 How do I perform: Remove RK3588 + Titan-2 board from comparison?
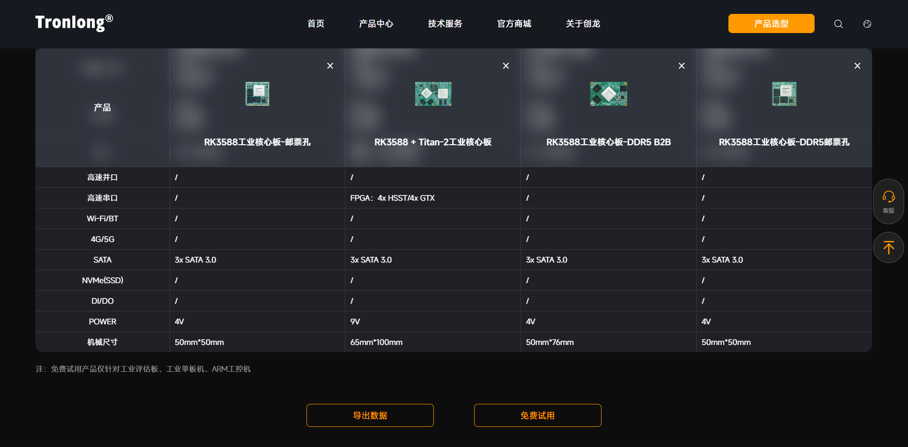506,66
